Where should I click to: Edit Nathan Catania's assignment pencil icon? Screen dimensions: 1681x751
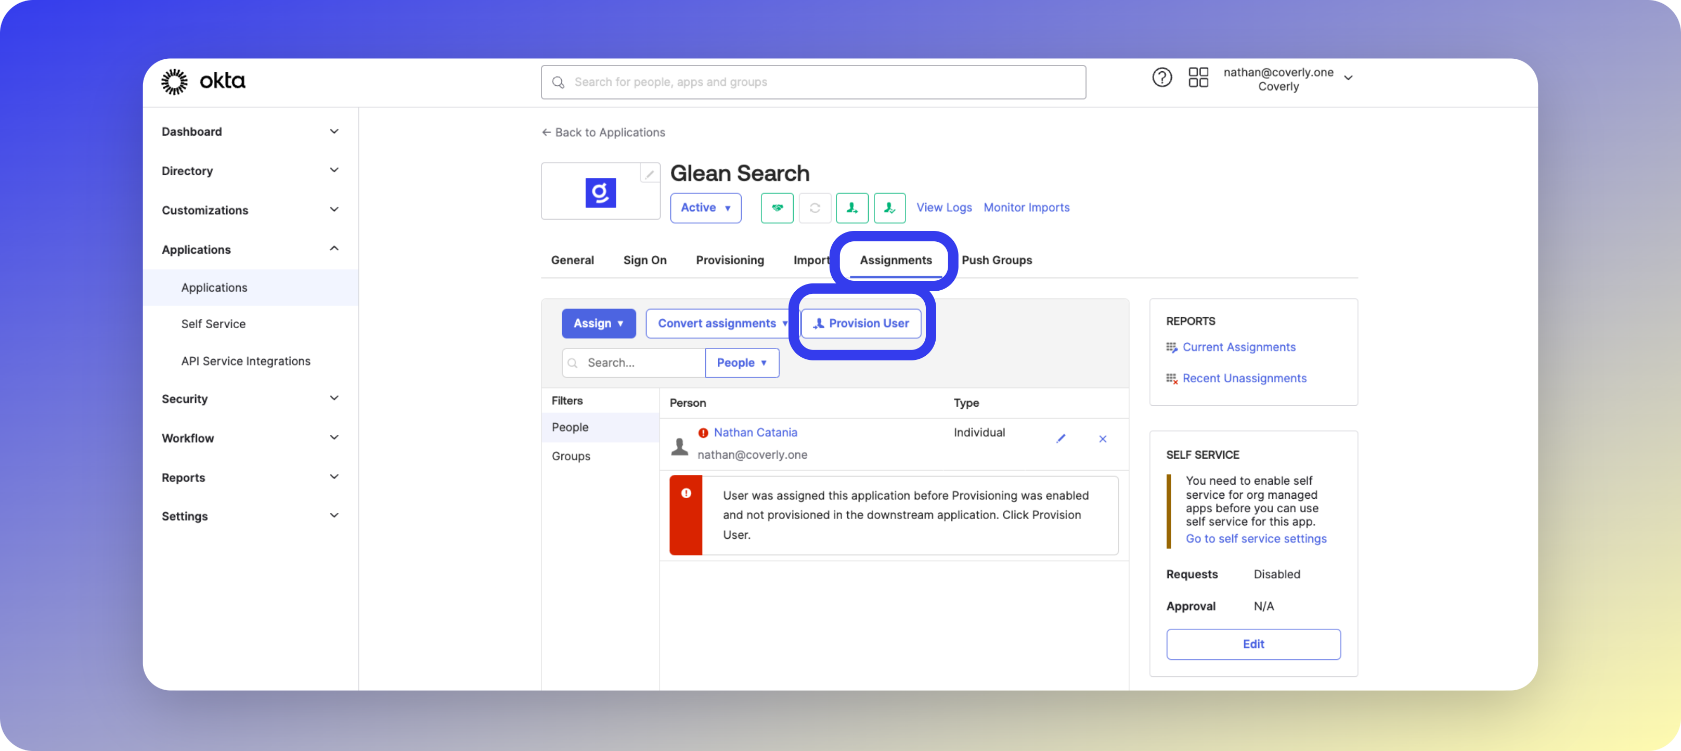point(1061,438)
